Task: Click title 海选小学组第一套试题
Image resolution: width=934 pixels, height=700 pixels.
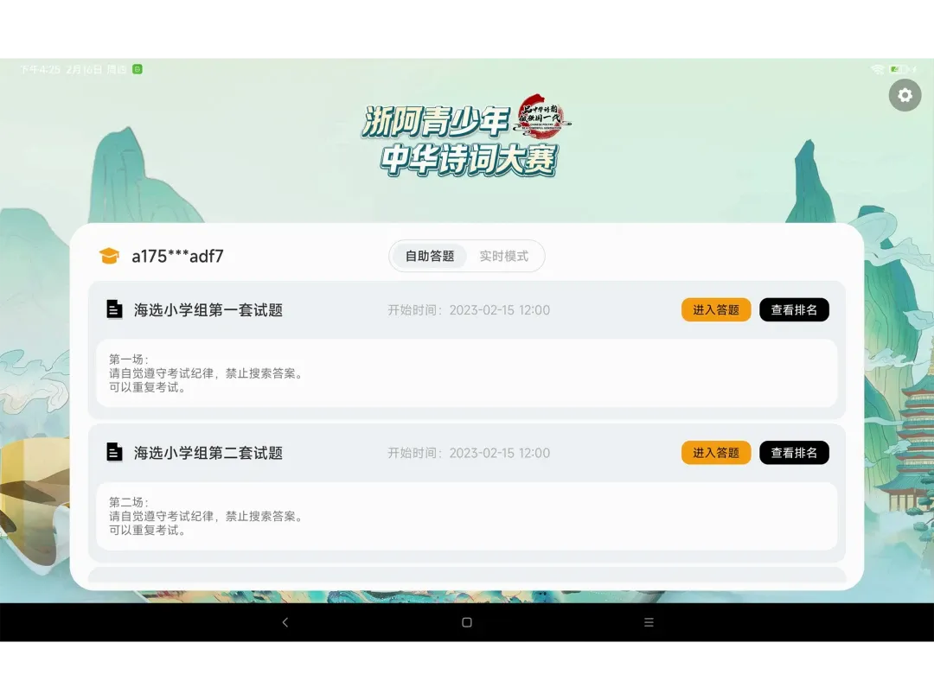Action: (x=208, y=309)
